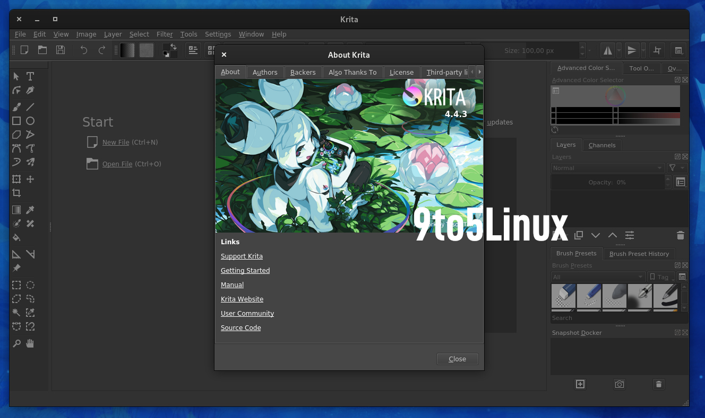
Task: Toggle vertical mirror mode in the toolbar
Action: [x=632, y=50]
